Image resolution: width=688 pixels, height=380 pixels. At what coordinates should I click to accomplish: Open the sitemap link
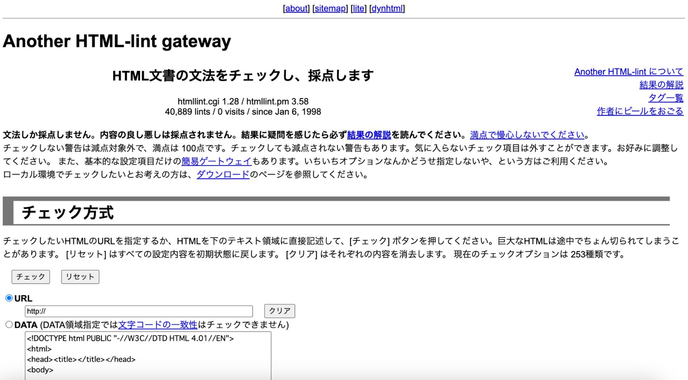(330, 8)
